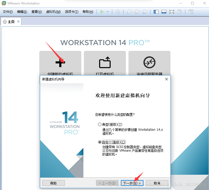The image size is (209, 190).
Task: Click the full screen mode icon
Action: coord(172,12)
